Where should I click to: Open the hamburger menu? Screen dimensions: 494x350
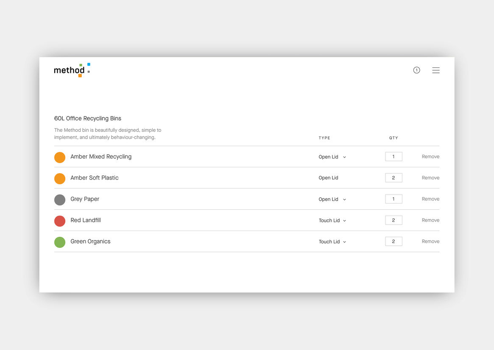(x=435, y=70)
